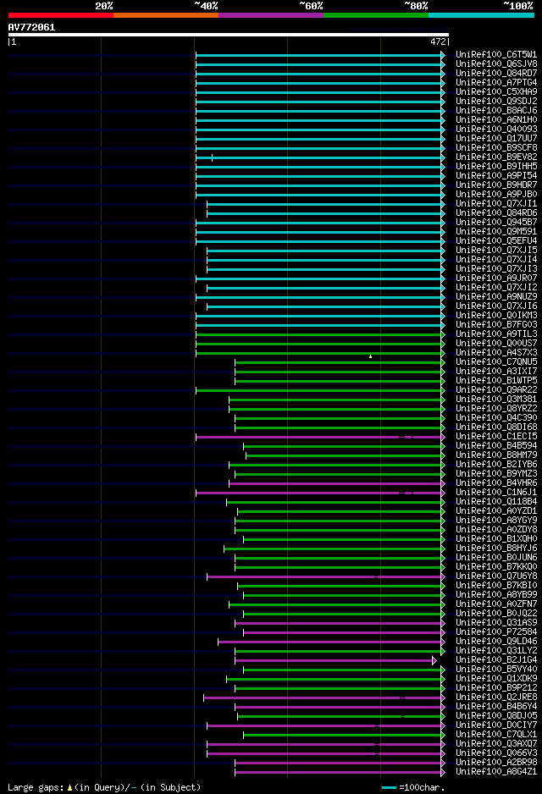
Task: Select the UniRef100_B7FG03 label
Action: point(496,324)
